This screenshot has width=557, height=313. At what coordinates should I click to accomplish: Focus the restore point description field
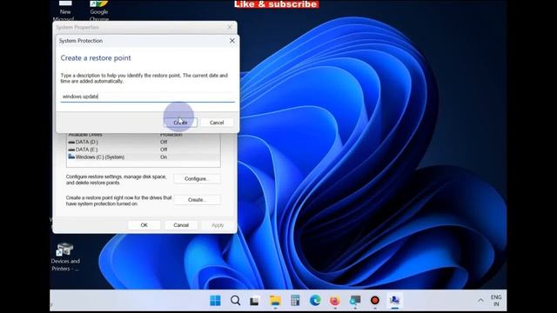[147, 97]
